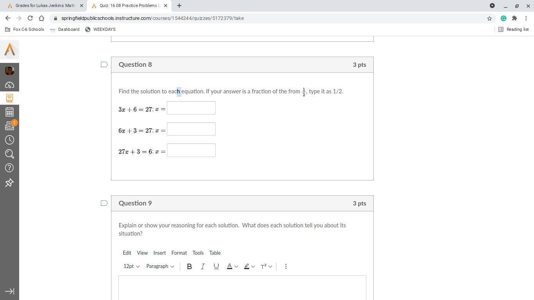Open the Canvas home logo
Image resolution: width=534 pixels, height=300 pixels.
9,50
